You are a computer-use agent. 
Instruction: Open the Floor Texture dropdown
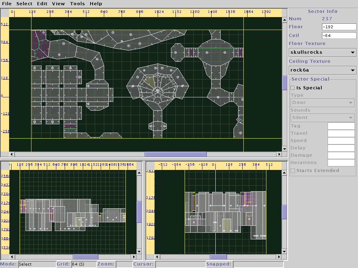[x=322, y=52]
